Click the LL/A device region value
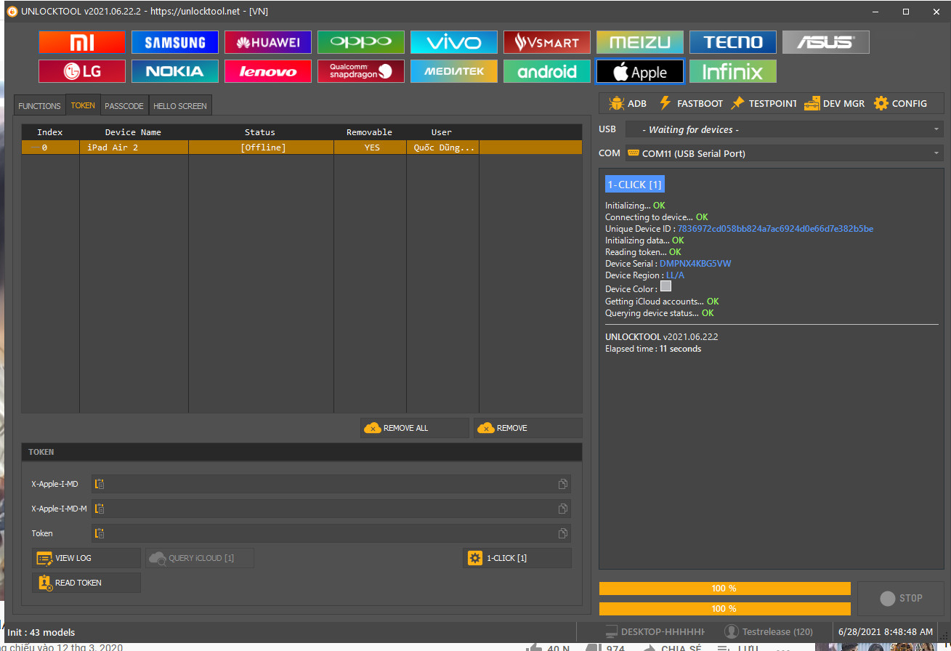This screenshot has height=651, width=951. pyautogui.click(x=675, y=275)
